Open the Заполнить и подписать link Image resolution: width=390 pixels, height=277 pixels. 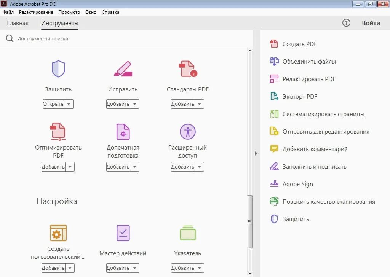pos(315,166)
